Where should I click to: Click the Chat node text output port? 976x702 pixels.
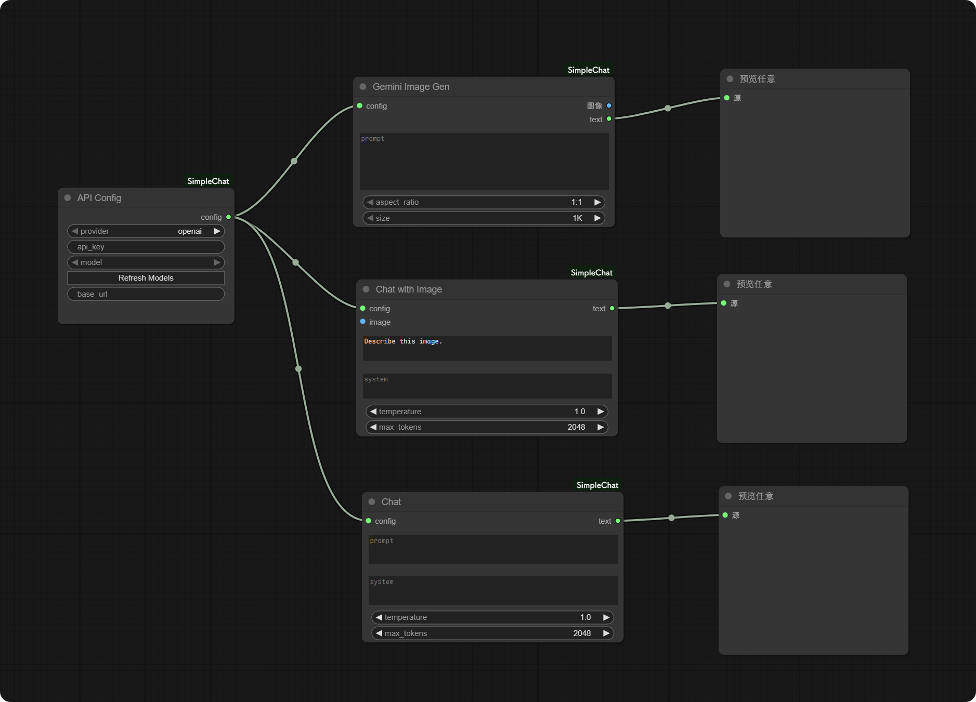click(x=618, y=521)
